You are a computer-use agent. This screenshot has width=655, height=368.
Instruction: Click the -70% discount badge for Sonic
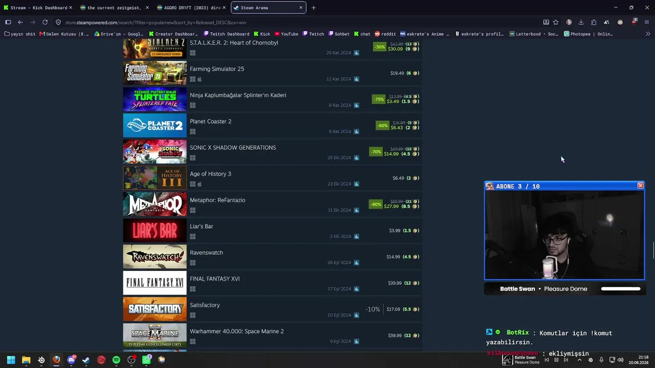[376, 152]
